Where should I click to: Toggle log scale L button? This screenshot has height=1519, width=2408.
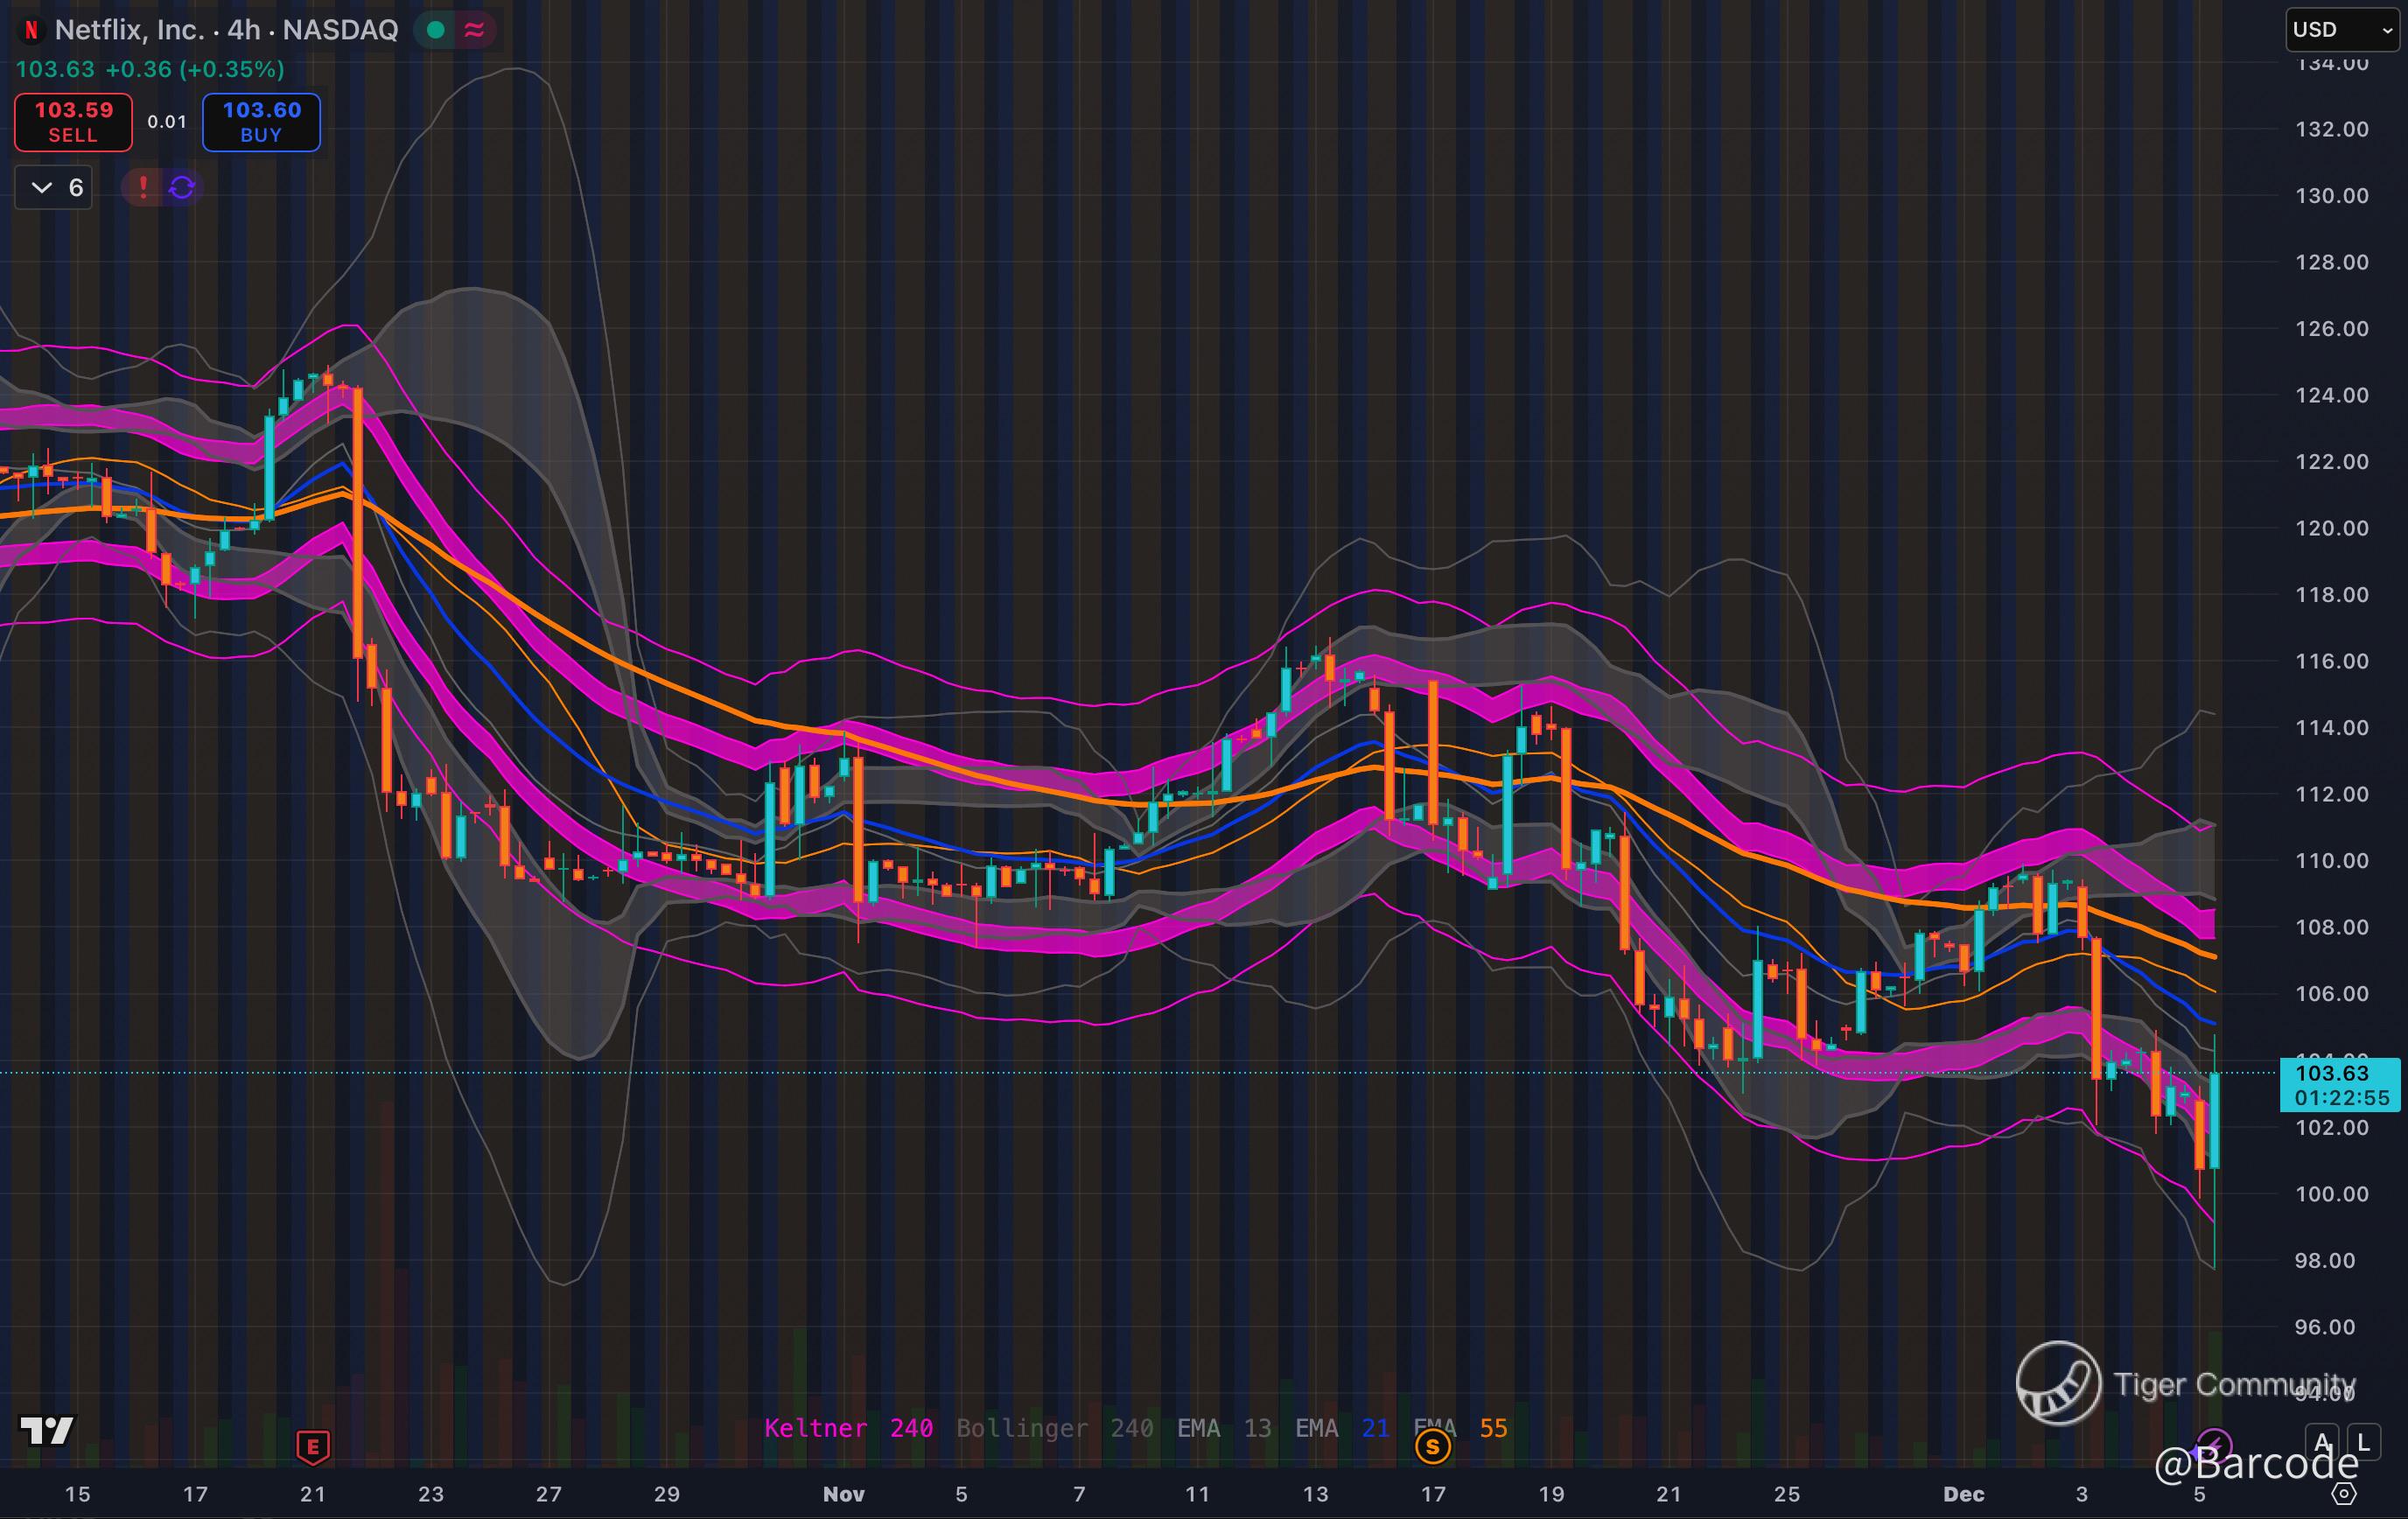[x=2363, y=1442]
